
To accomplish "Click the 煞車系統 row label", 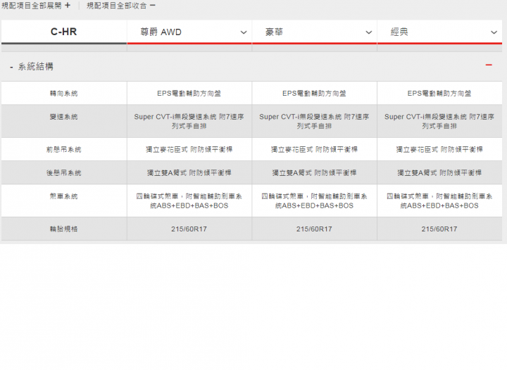I will [63, 196].
